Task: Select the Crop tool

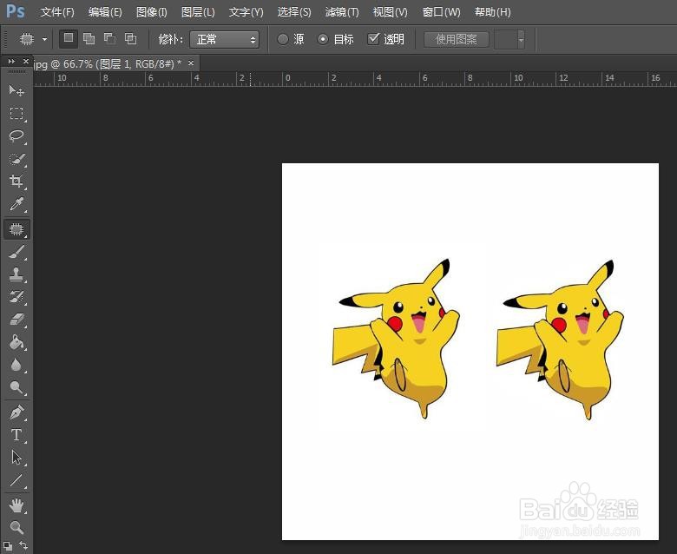Action: (x=16, y=181)
